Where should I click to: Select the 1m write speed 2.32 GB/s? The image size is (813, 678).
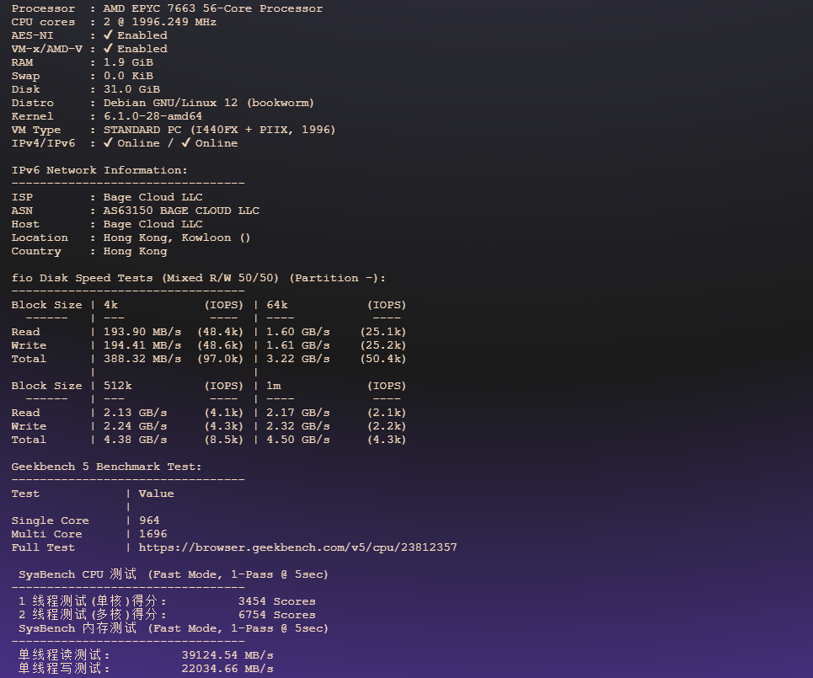(x=297, y=426)
